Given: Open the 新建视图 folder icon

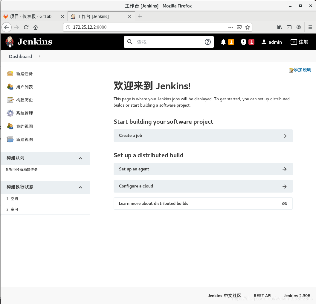Looking at the screenshot, I should click(x=10, y=139).
